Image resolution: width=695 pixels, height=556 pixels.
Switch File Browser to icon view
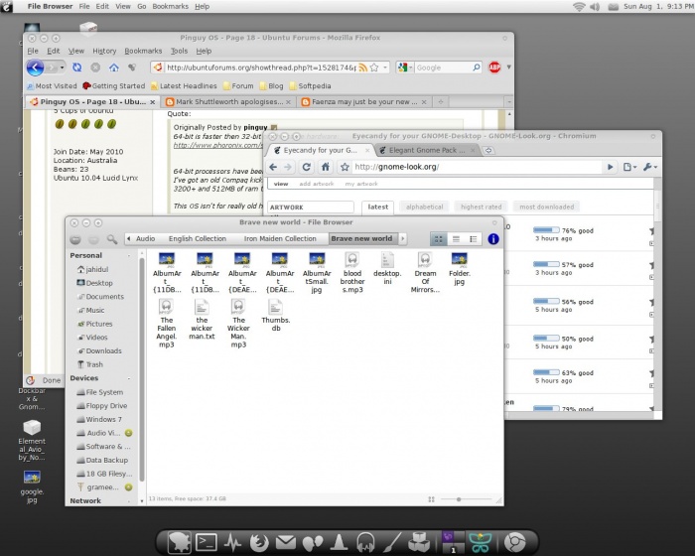click(438, 239)
